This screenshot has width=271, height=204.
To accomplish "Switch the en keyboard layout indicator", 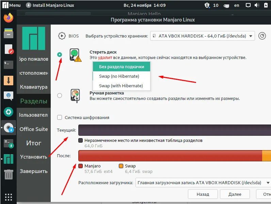I will click(x=237, y=5).
